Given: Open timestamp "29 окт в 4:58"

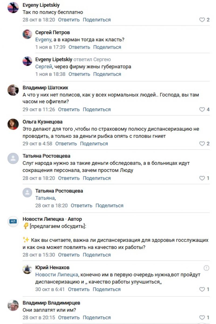Looking at the screenshot, I should pos(37,144).
